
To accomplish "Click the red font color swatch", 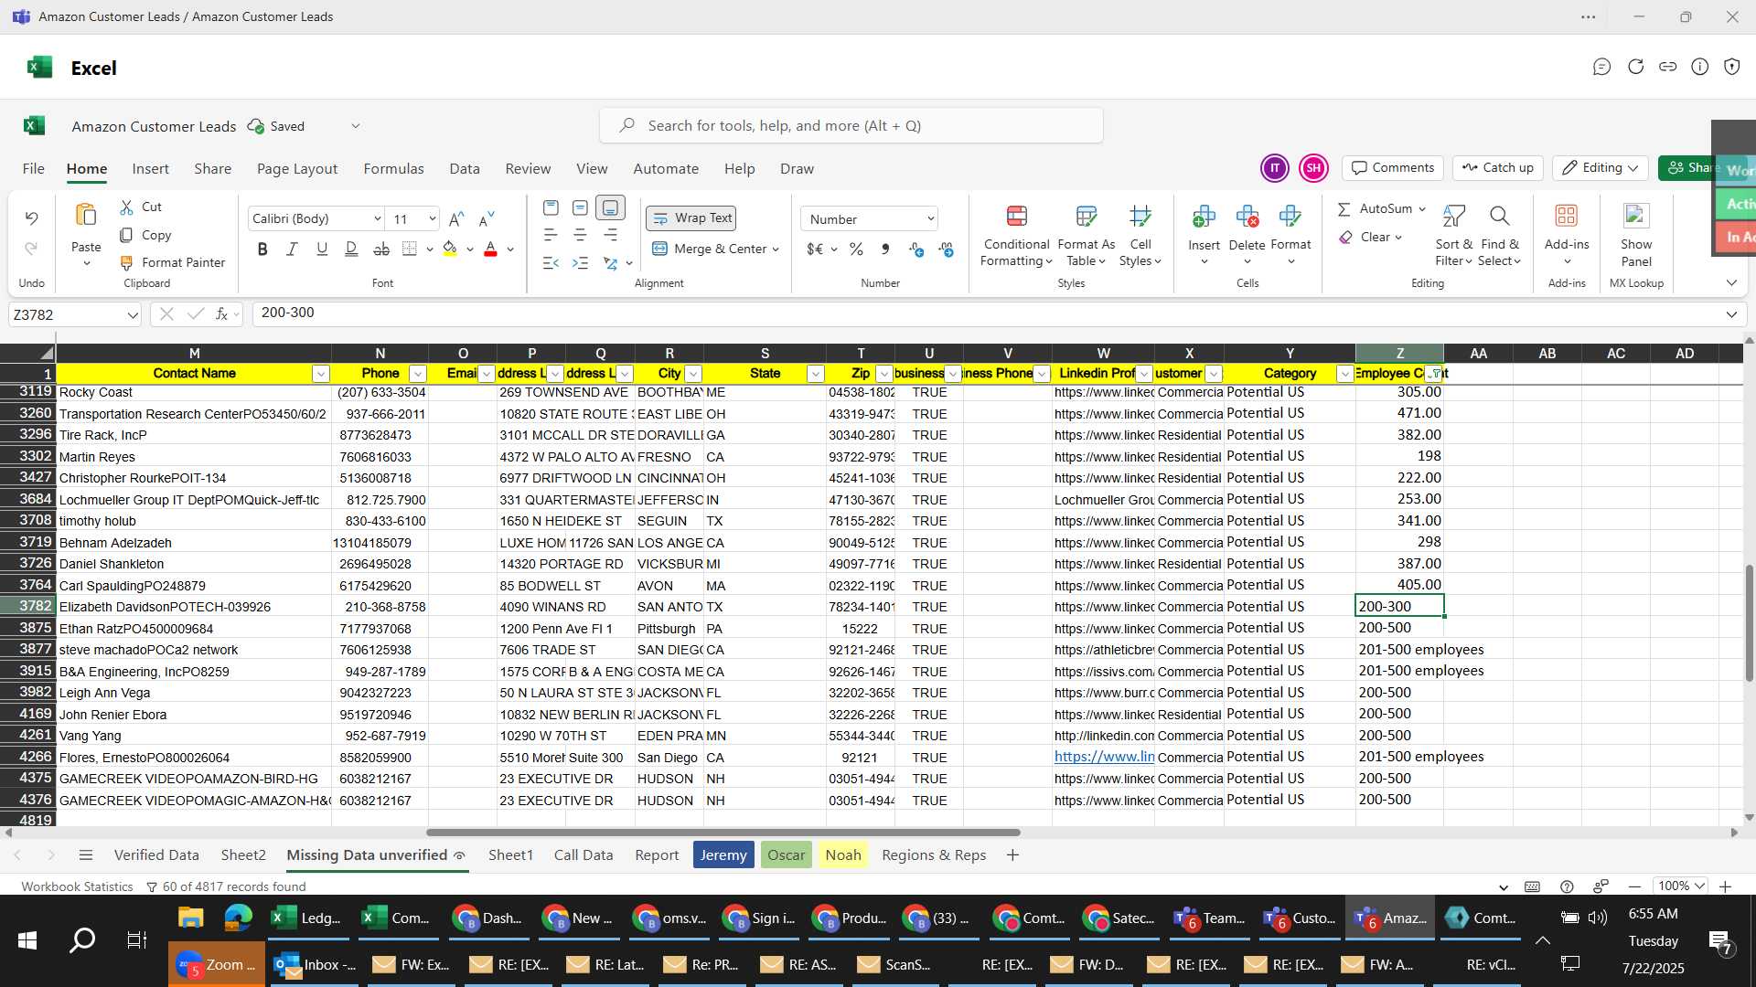I will click(490, 249).
